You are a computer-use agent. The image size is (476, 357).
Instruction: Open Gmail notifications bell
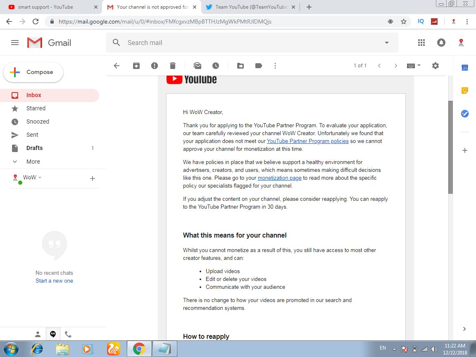coord(441,43)
